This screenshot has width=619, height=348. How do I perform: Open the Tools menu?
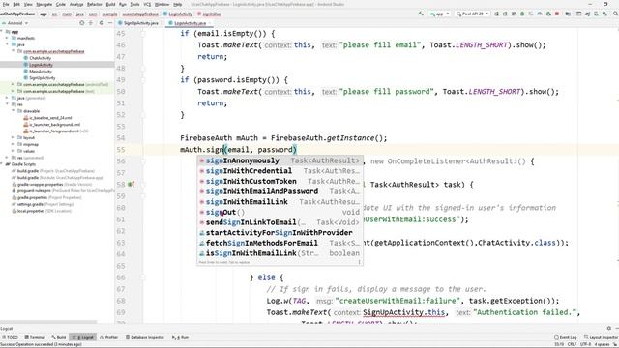[x=134, y=4]
